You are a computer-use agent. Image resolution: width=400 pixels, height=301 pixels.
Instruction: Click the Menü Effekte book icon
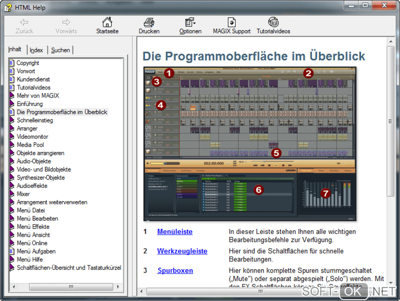(12, 227)
